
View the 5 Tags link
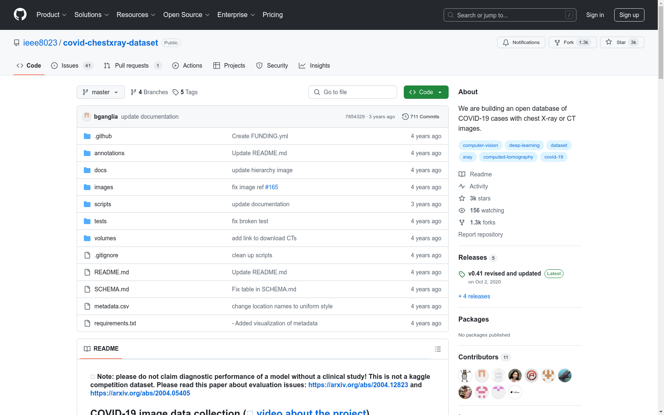185,92
